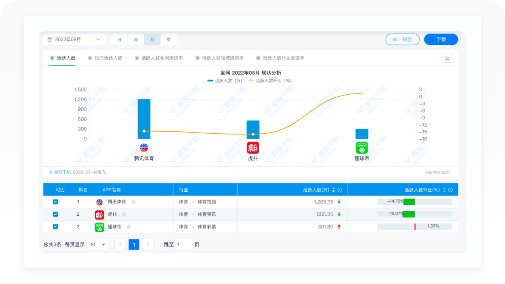Switch granularity to 季
505x284 pixels.
[x=168, y=39]
